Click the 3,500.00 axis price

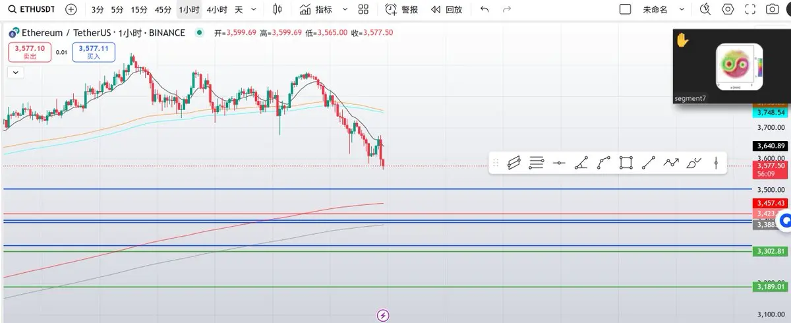[771, 189]
